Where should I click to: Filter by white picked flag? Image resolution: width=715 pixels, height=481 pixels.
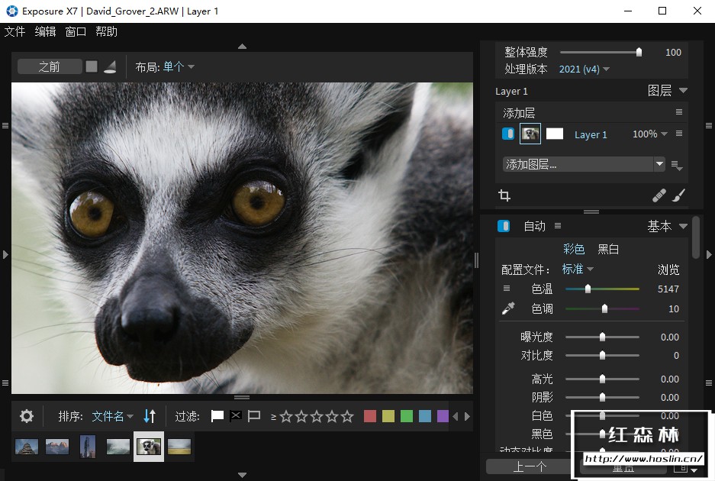217,416
